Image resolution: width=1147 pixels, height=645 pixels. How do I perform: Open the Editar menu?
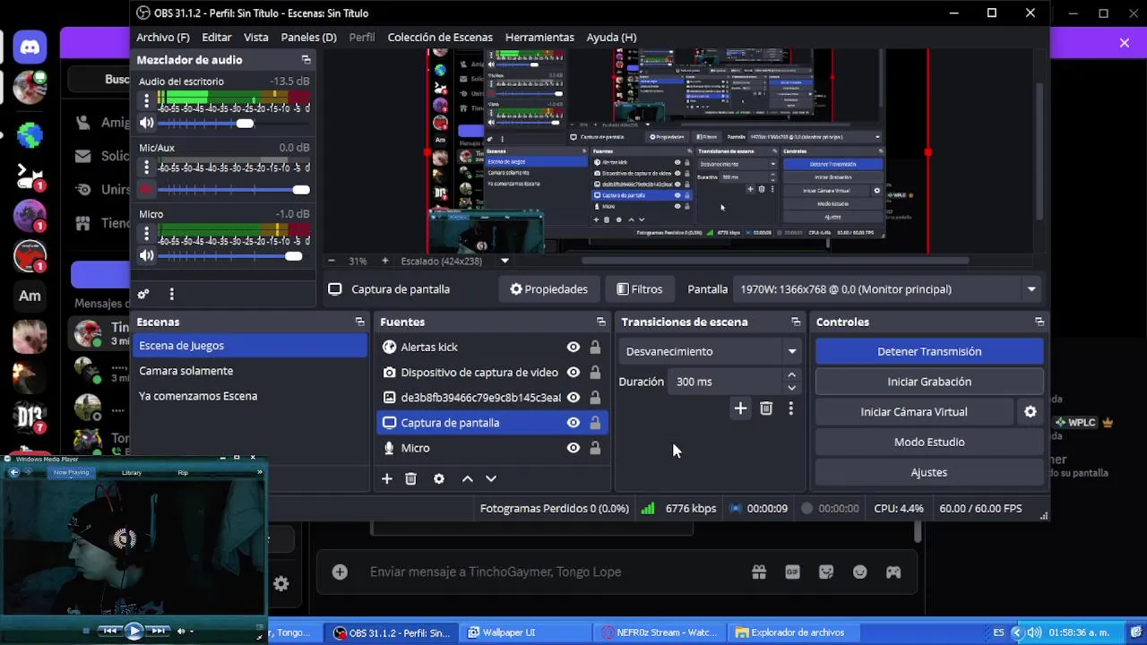click(217, 38)
